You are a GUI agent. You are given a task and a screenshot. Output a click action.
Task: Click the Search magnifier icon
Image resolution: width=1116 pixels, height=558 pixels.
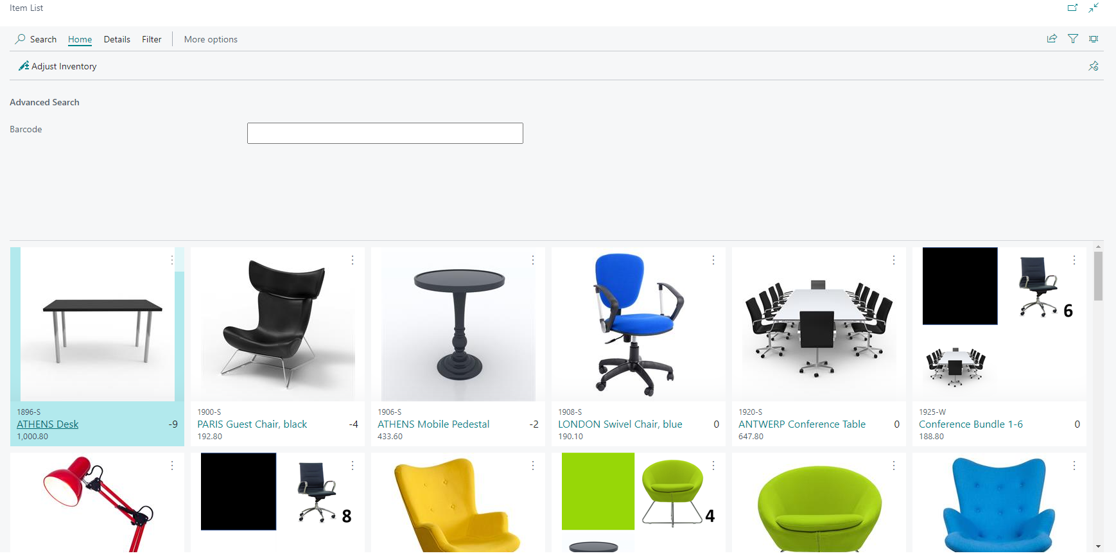tap(21, 39)
